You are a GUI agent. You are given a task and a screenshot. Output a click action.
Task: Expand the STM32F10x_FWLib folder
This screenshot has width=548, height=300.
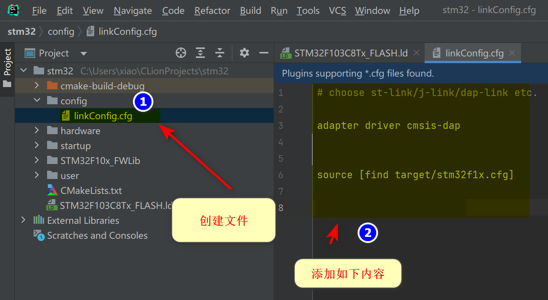[36, 160]
